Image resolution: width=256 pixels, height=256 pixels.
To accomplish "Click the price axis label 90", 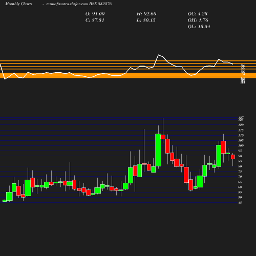I will tap(240, 156).
